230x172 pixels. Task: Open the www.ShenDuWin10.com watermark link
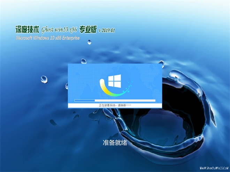click(212, 168)
